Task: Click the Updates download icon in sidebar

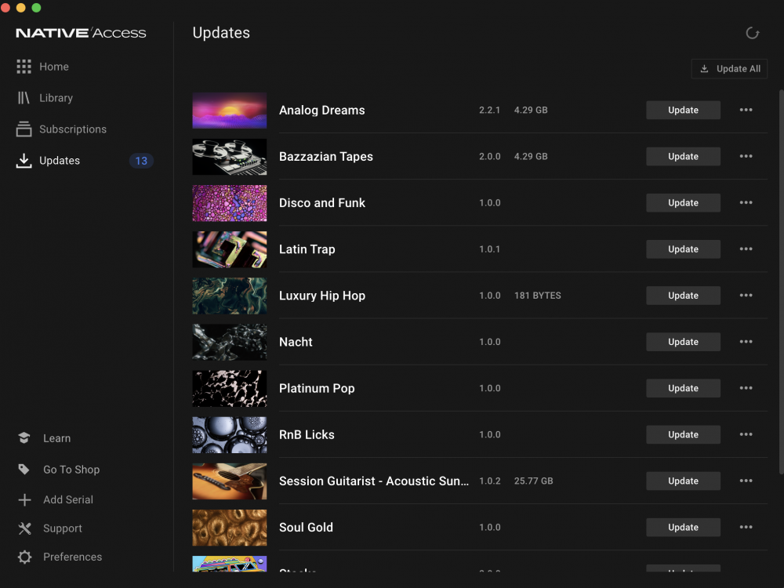Action: point(24,161)
